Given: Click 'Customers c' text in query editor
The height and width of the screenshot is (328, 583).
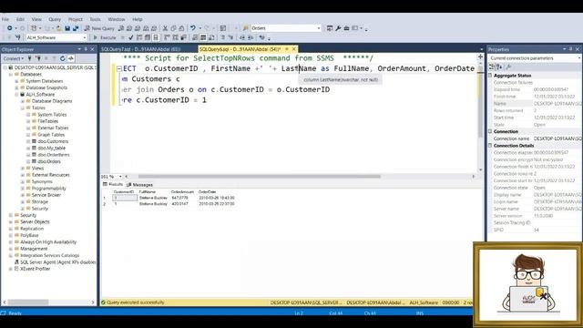Looking at the screenshot, I should [156, 79].
